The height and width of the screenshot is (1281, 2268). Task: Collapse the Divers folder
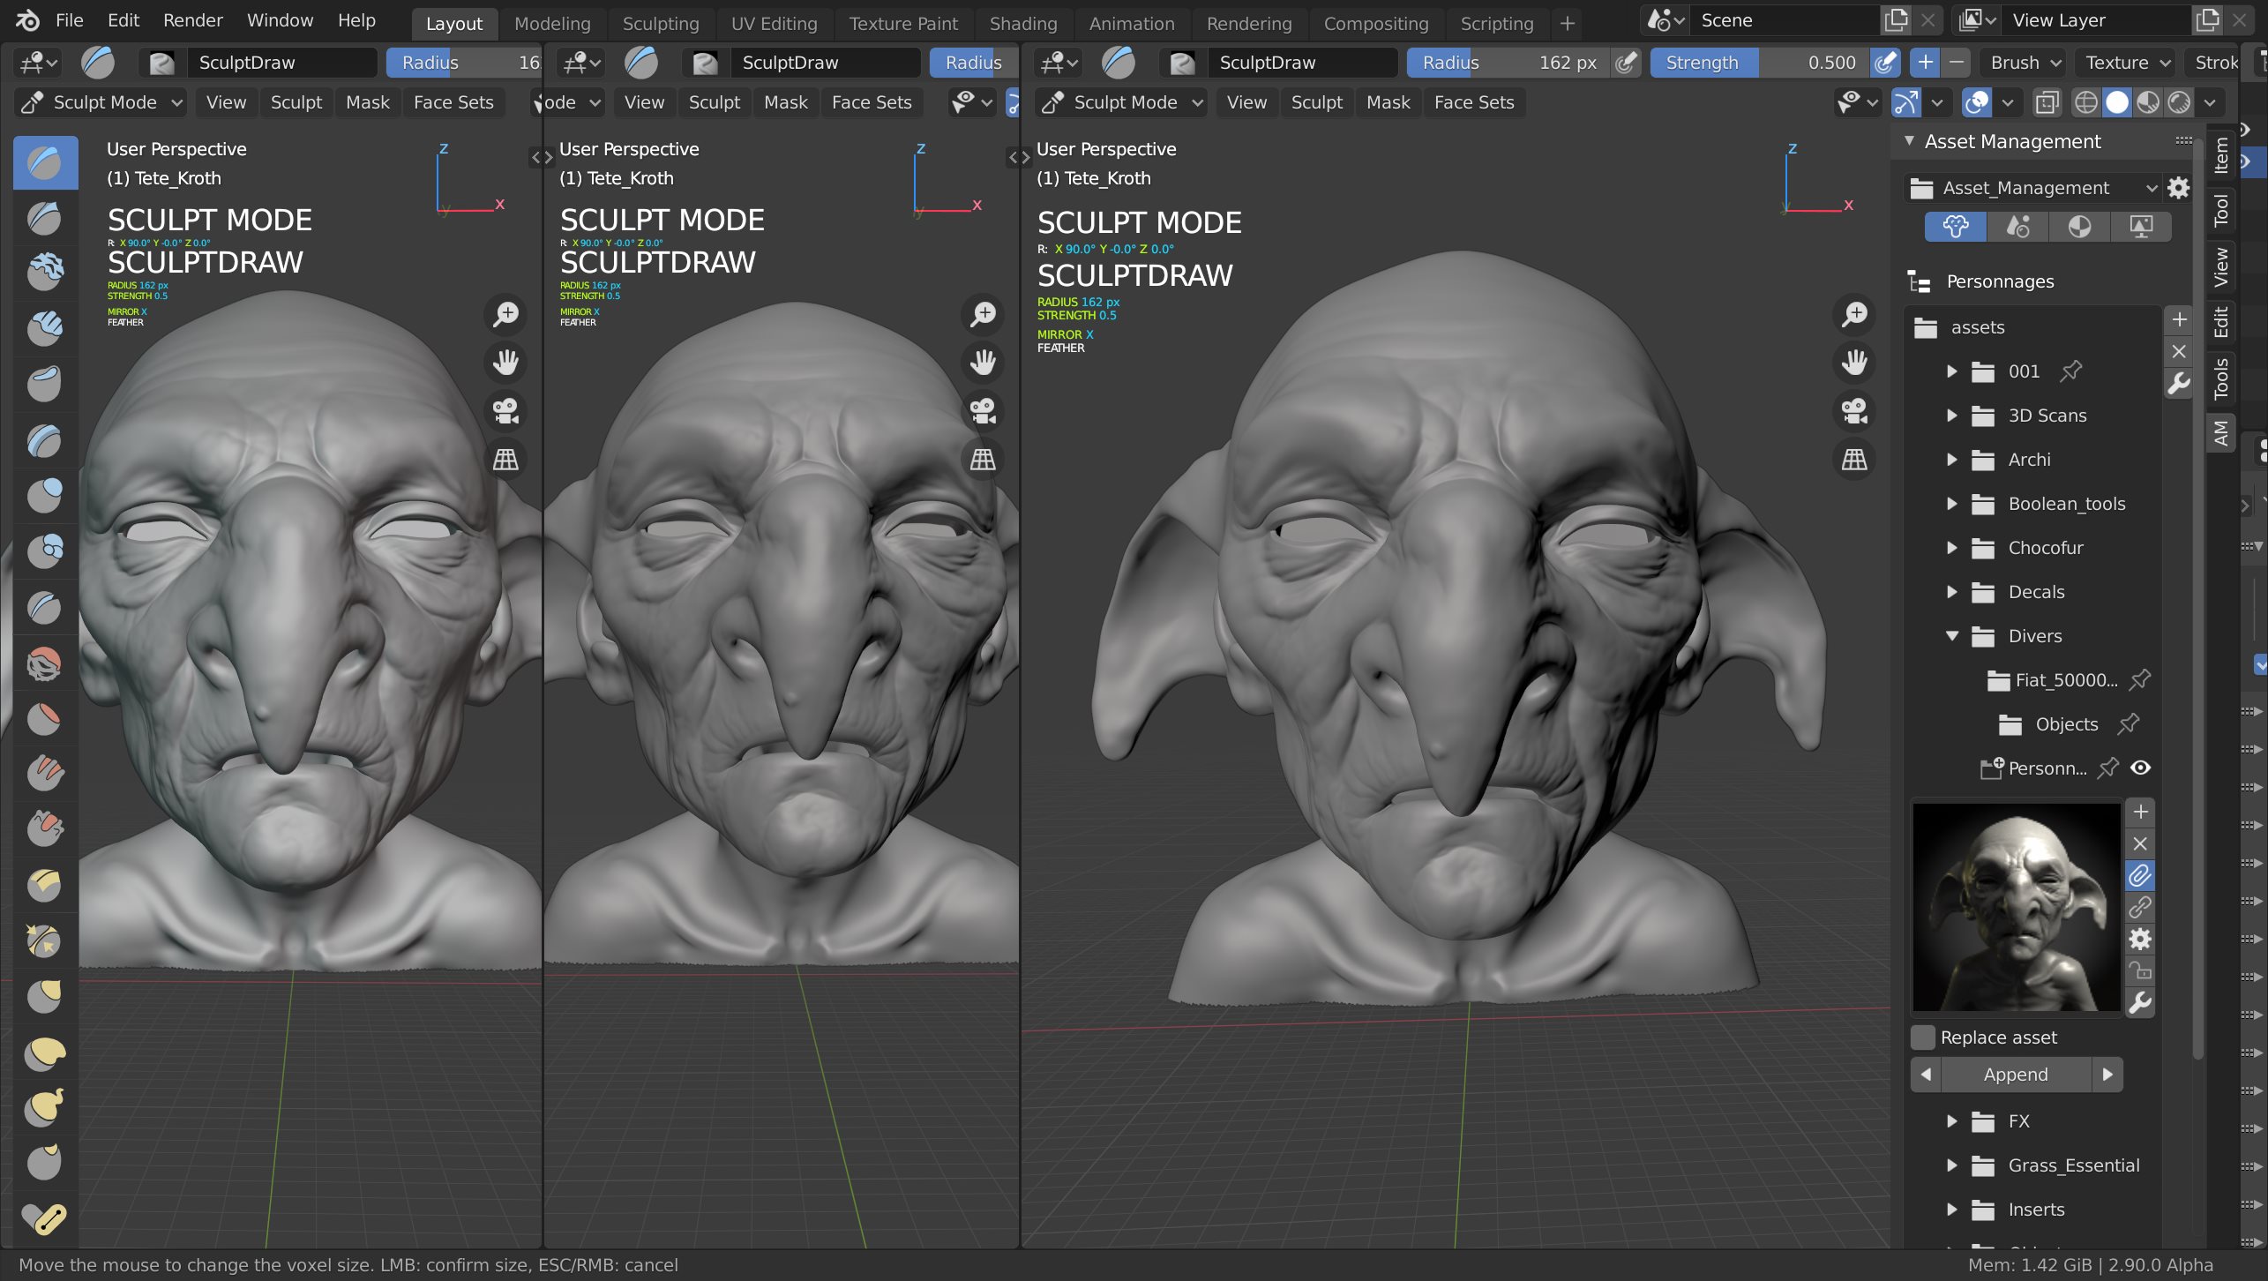(1953, 636)
